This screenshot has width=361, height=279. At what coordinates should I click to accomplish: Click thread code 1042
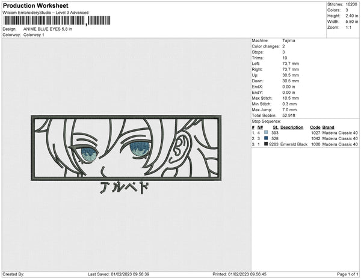pos(316,138)
